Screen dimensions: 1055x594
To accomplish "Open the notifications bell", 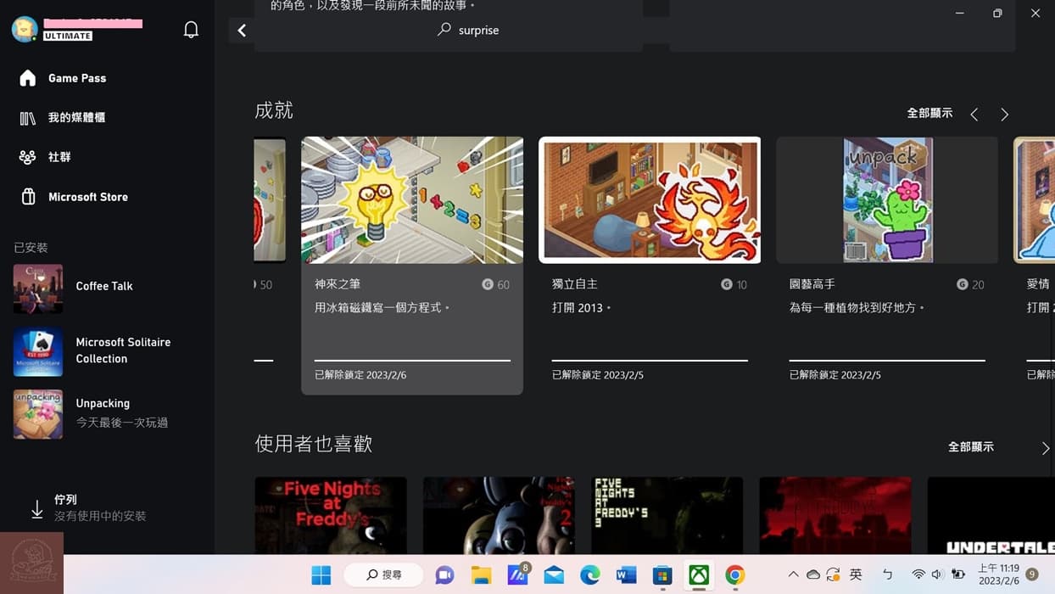I will 191,28.
